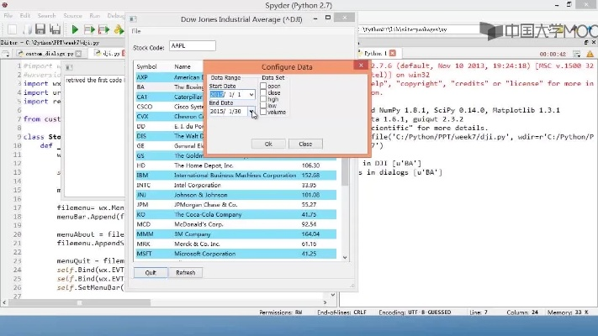Screen dimensions: 598x336
Task: Select the Python 1 console tab
Action: click(375, 53)
